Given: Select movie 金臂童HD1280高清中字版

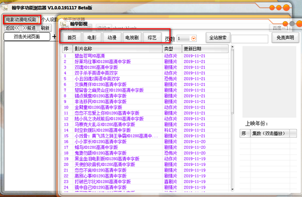Looking at the screenshot, I should (99, 108).
